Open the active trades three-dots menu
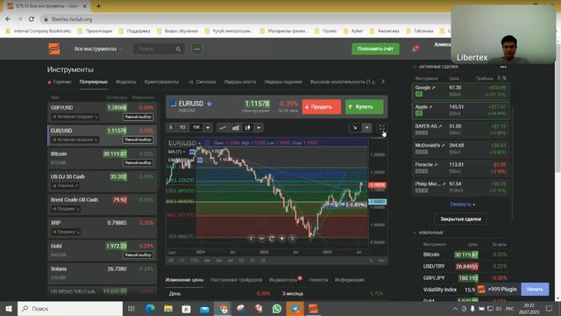This screenshot has width=561, height=316. pyautogui.click(x=503, y=67)
